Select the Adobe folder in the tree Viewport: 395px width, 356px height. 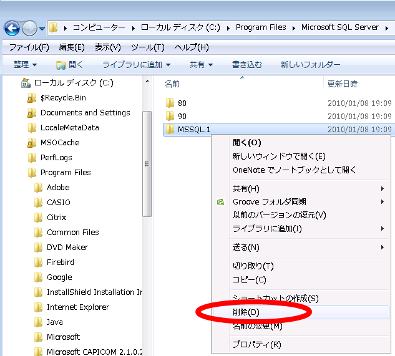click(x=58, y=187)
